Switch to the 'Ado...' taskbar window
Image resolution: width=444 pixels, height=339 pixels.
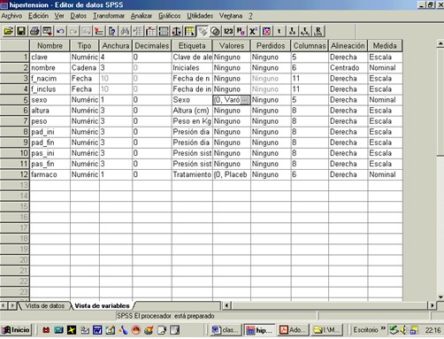point(293,330)
